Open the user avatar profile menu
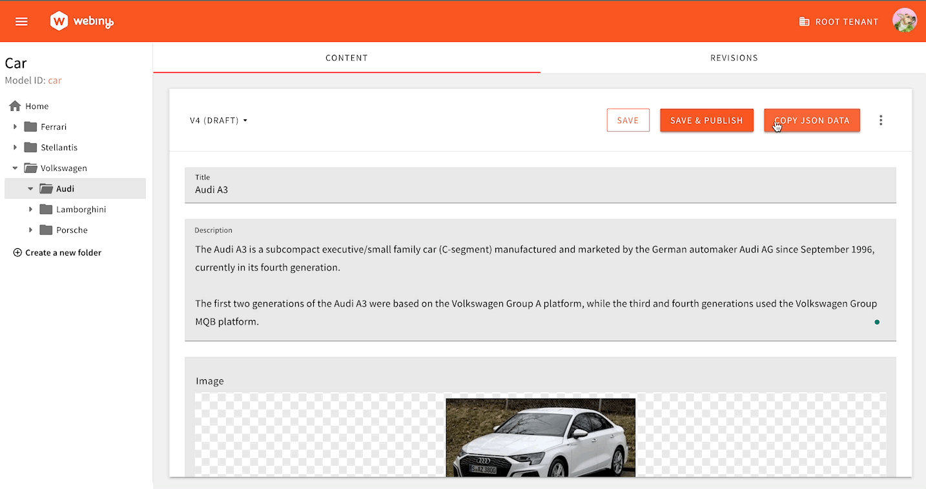926x489 pixels. 904,21
